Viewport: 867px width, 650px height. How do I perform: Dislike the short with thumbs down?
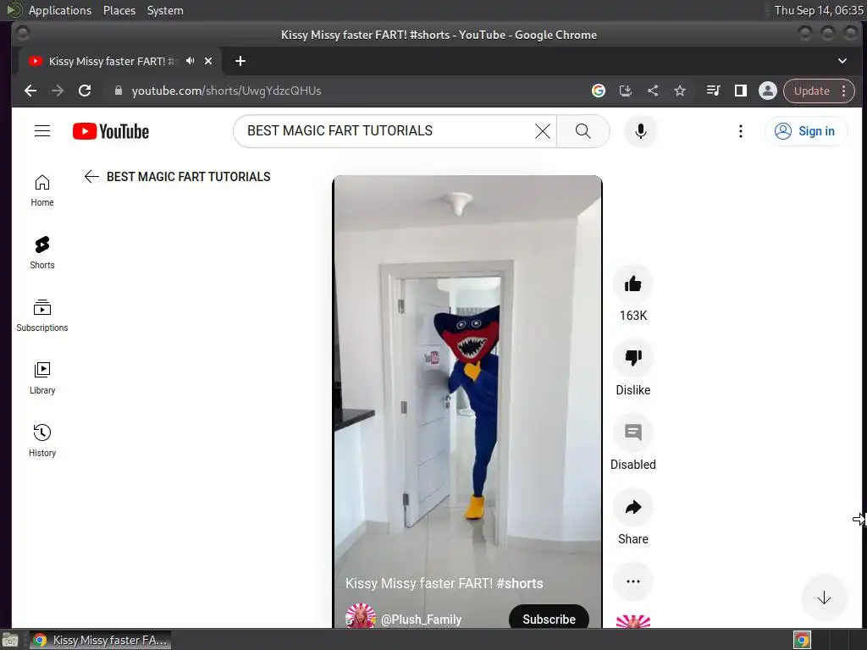click(633, 358)
